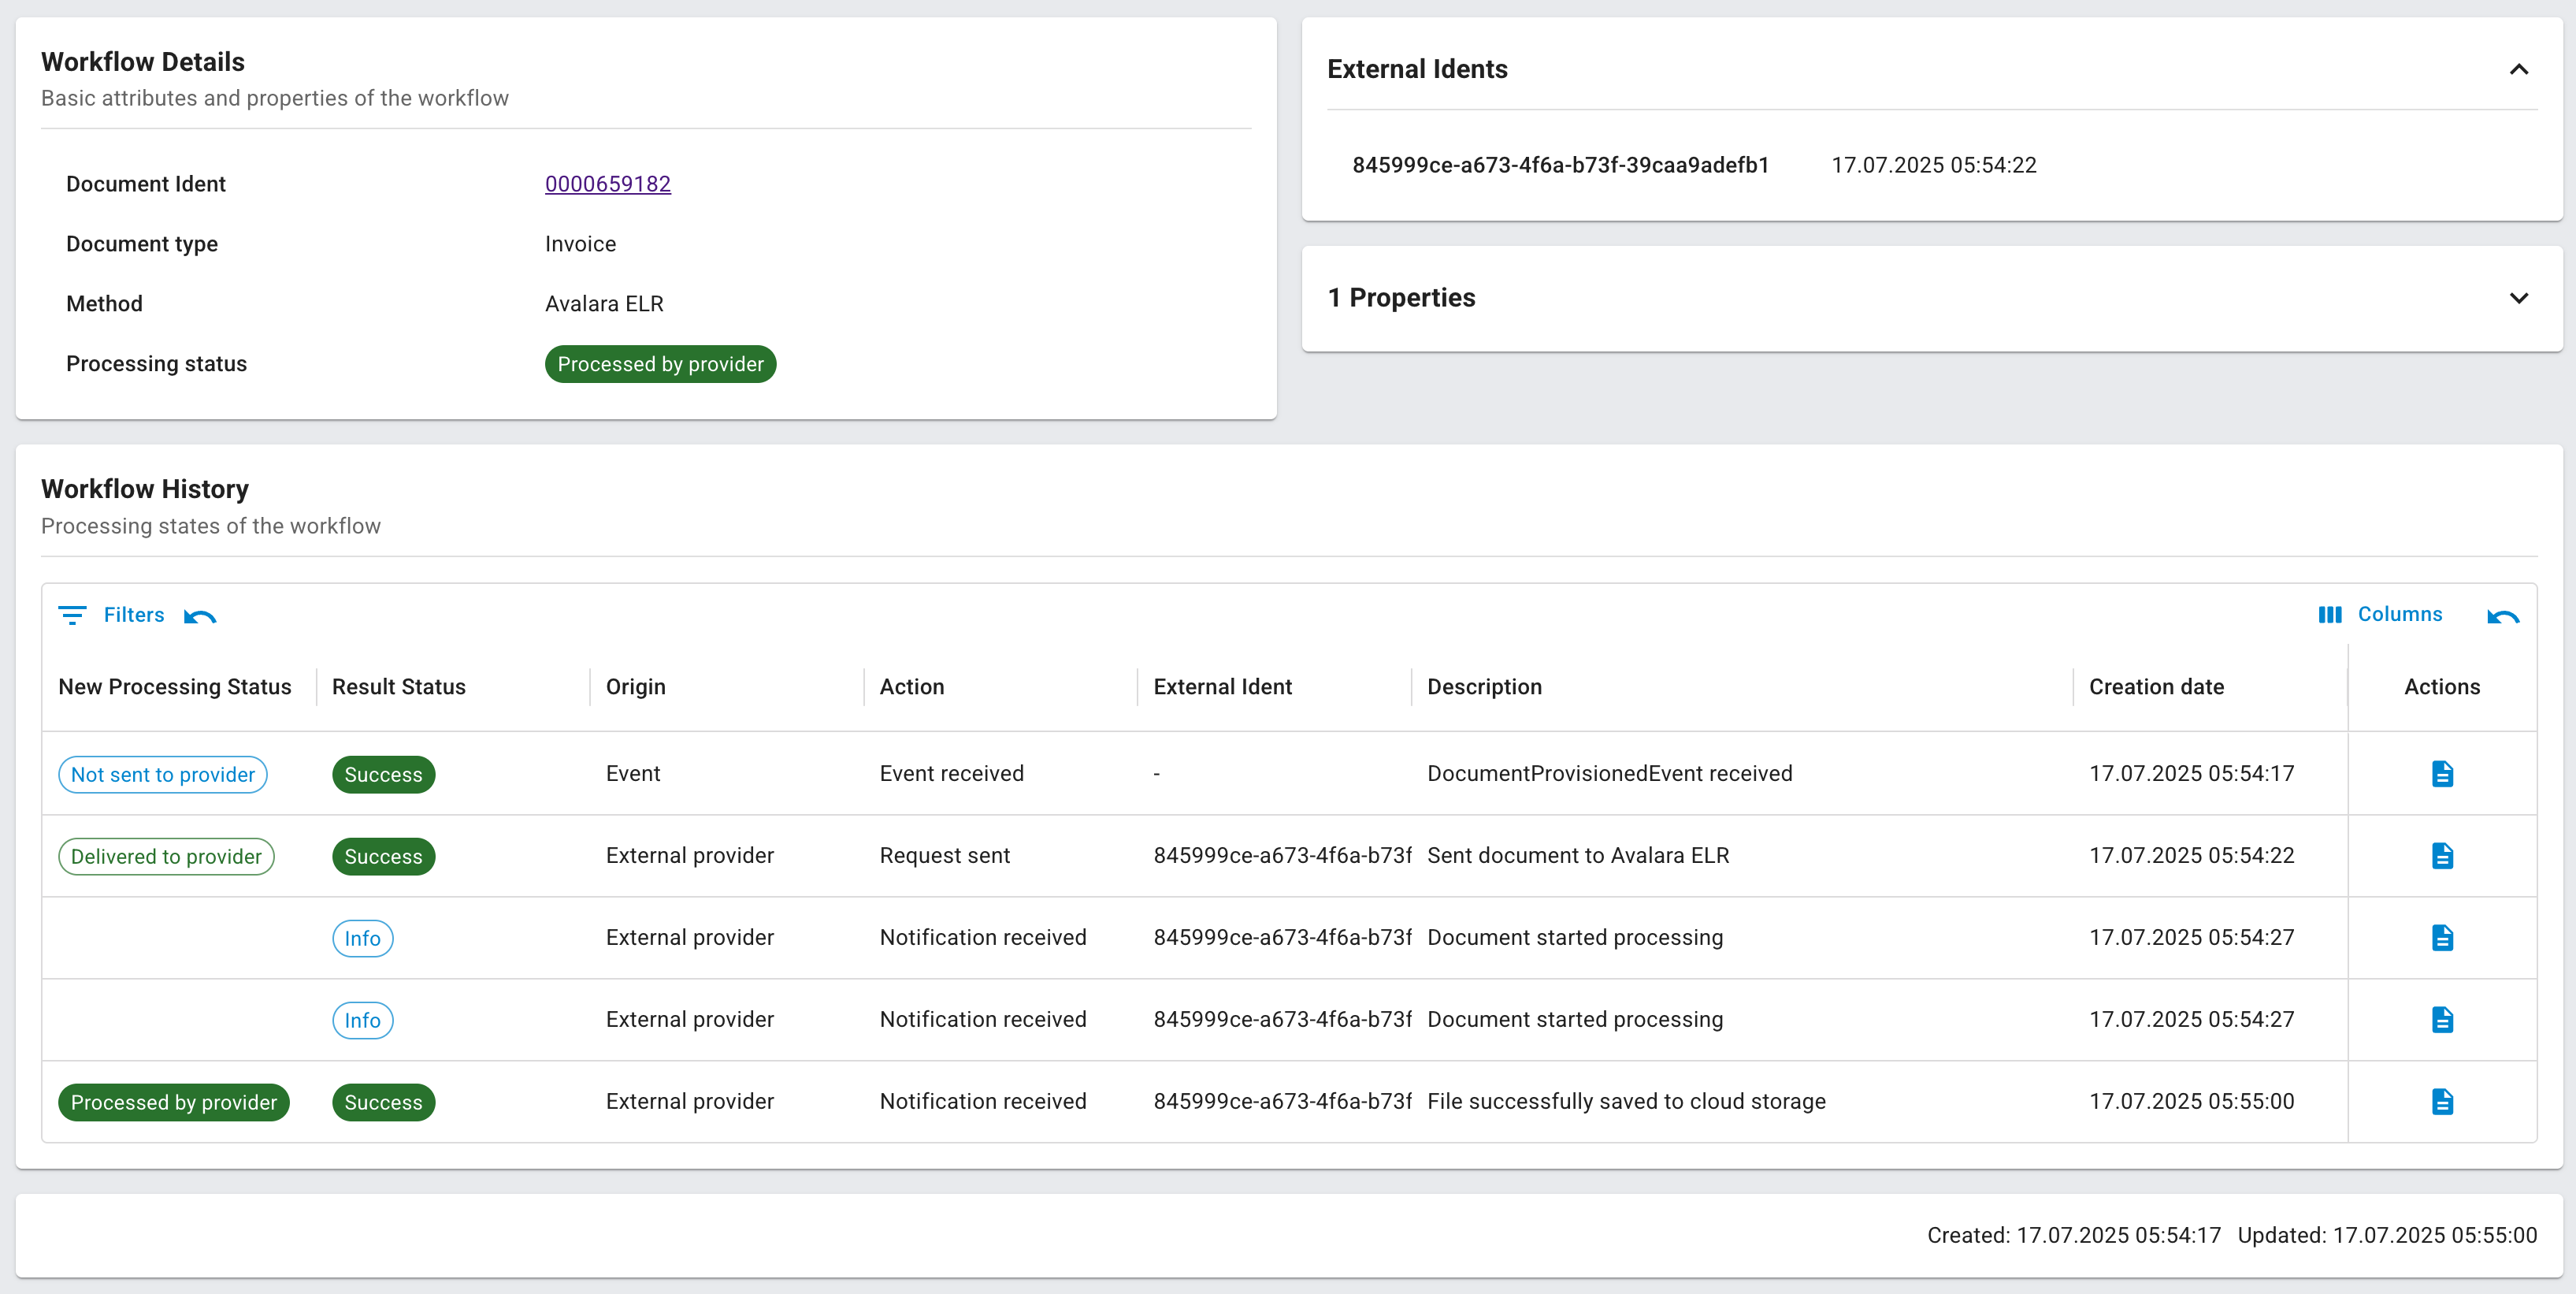2576x1294 pixels.
Task: Expand the 1 Properties panel
Action: 2519,298
